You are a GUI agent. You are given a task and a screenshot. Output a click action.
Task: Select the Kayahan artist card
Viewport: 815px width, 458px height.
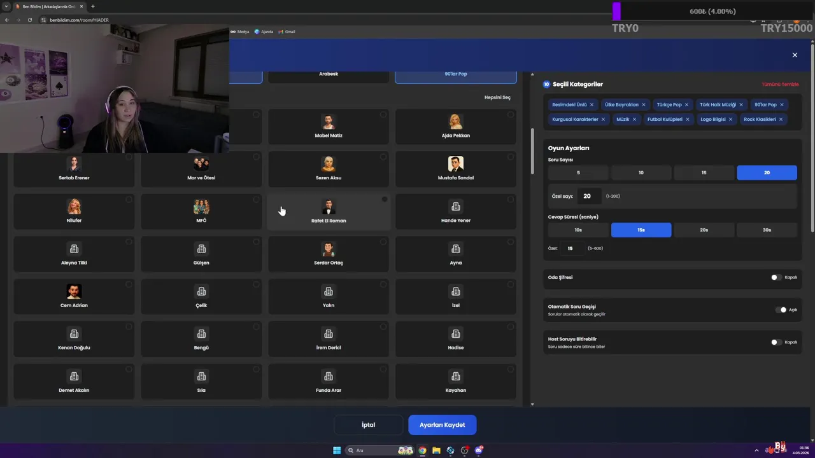click(456, 381)
